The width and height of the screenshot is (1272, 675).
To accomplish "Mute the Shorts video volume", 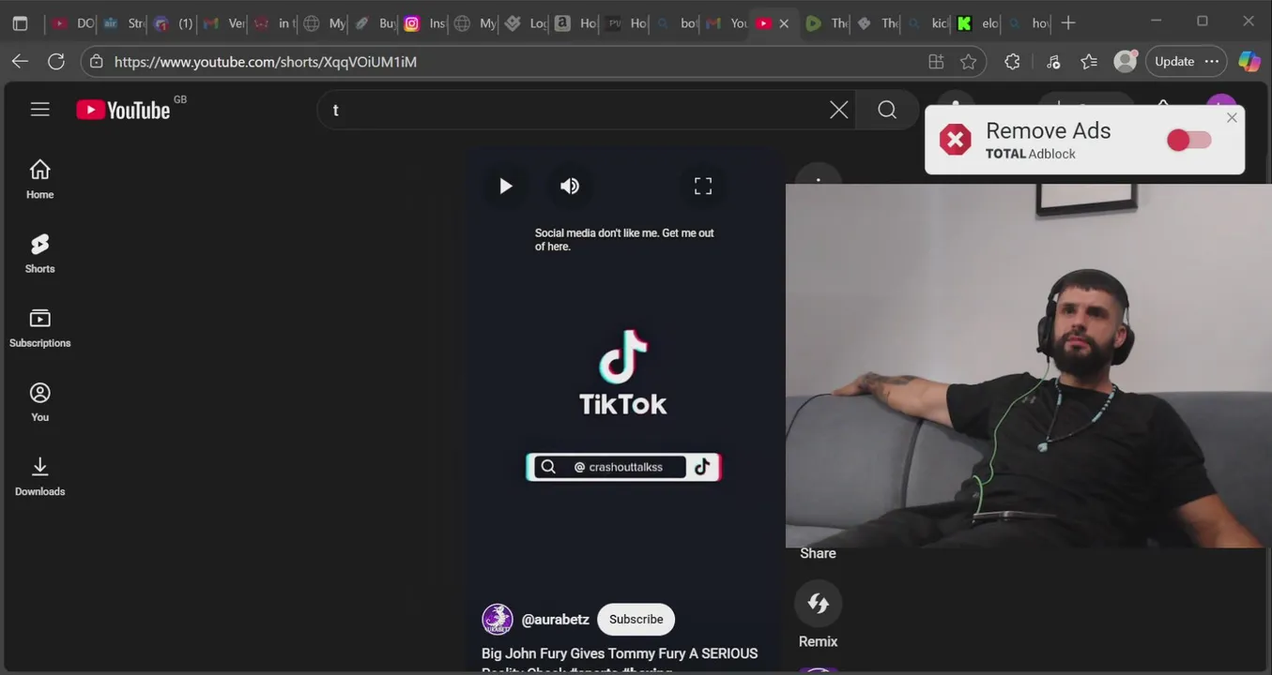I will pos(570,186).
